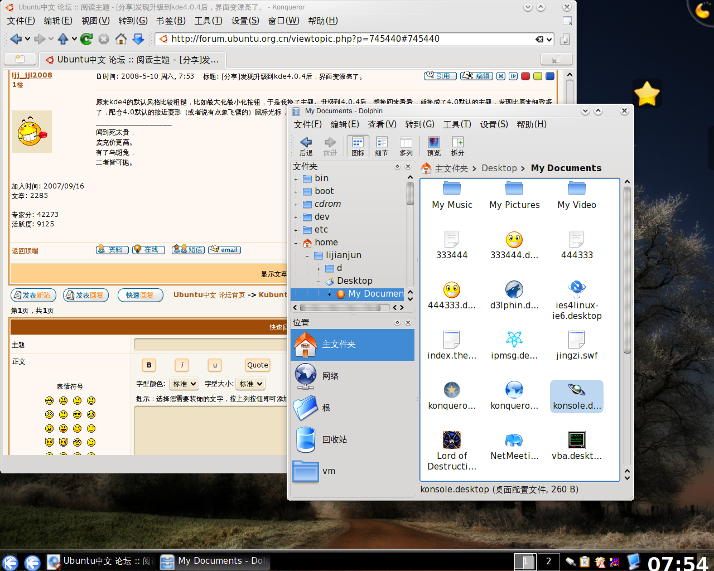
Task: Switch Dolphin to Columns (多列) view
Action: 406,146
